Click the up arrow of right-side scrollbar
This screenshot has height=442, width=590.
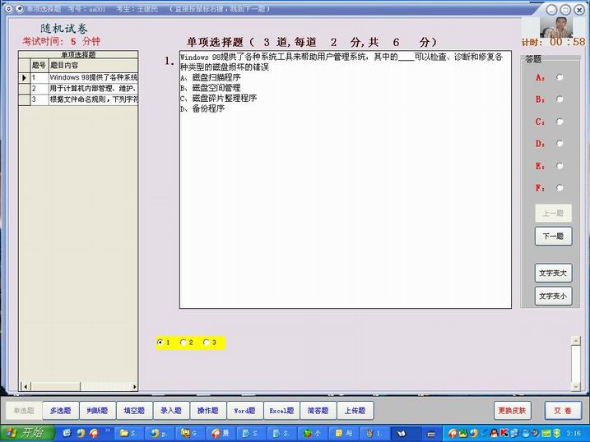(576, 341)
